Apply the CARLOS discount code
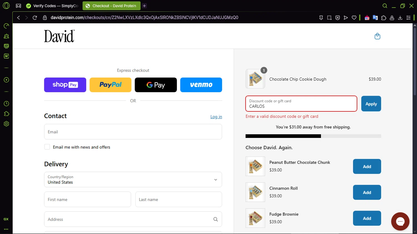The image size is (417, 234). (371, 104)
